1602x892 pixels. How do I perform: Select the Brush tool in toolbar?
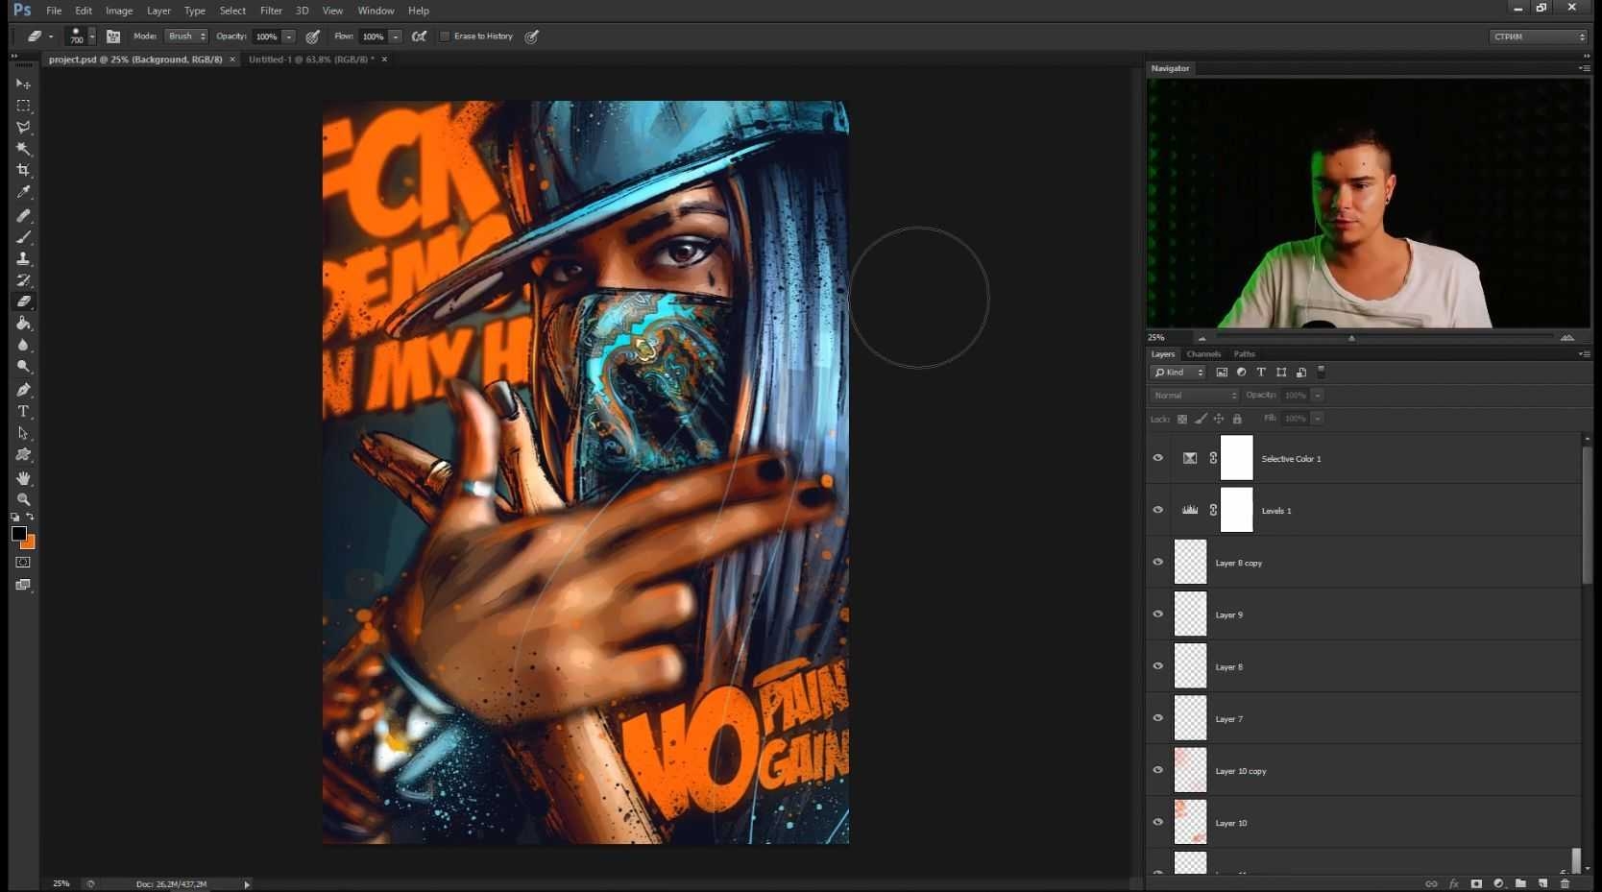23,237
